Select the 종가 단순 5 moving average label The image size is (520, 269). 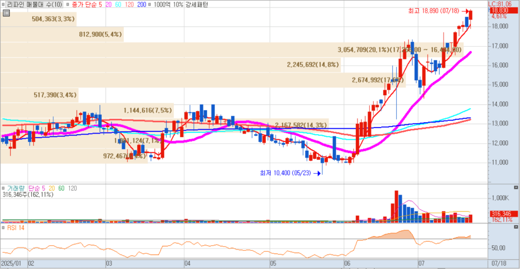coord(86,5)
